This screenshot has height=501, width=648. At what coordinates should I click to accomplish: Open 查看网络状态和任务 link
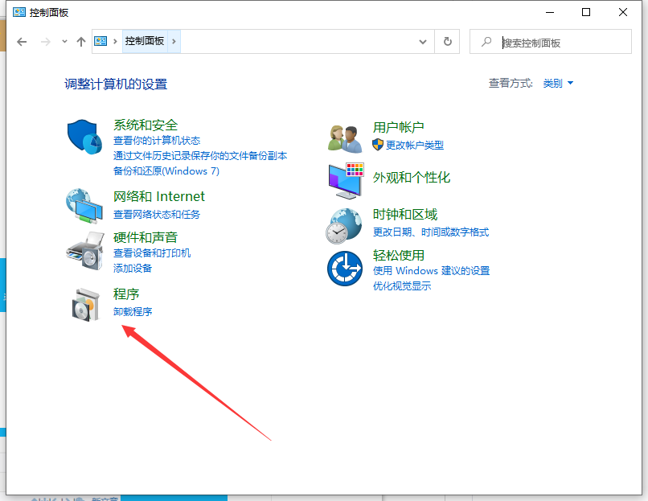coord(157,215)
